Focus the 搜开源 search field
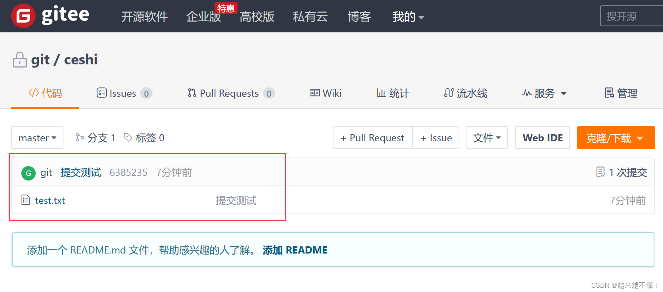This screenshot has height=292, width=663. click(x=631, y=16)
